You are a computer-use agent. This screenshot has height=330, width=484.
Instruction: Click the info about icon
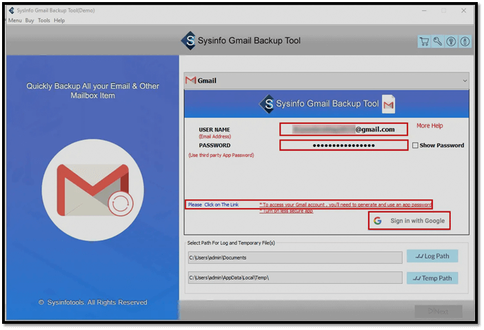(465, 42)
